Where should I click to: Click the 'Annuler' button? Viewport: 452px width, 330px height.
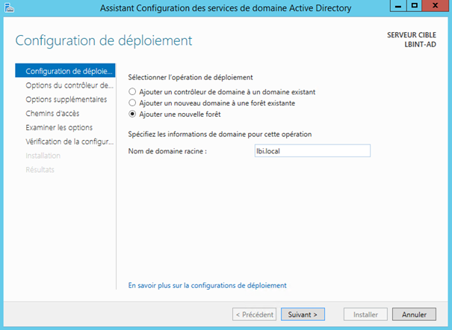coord(414,314)
